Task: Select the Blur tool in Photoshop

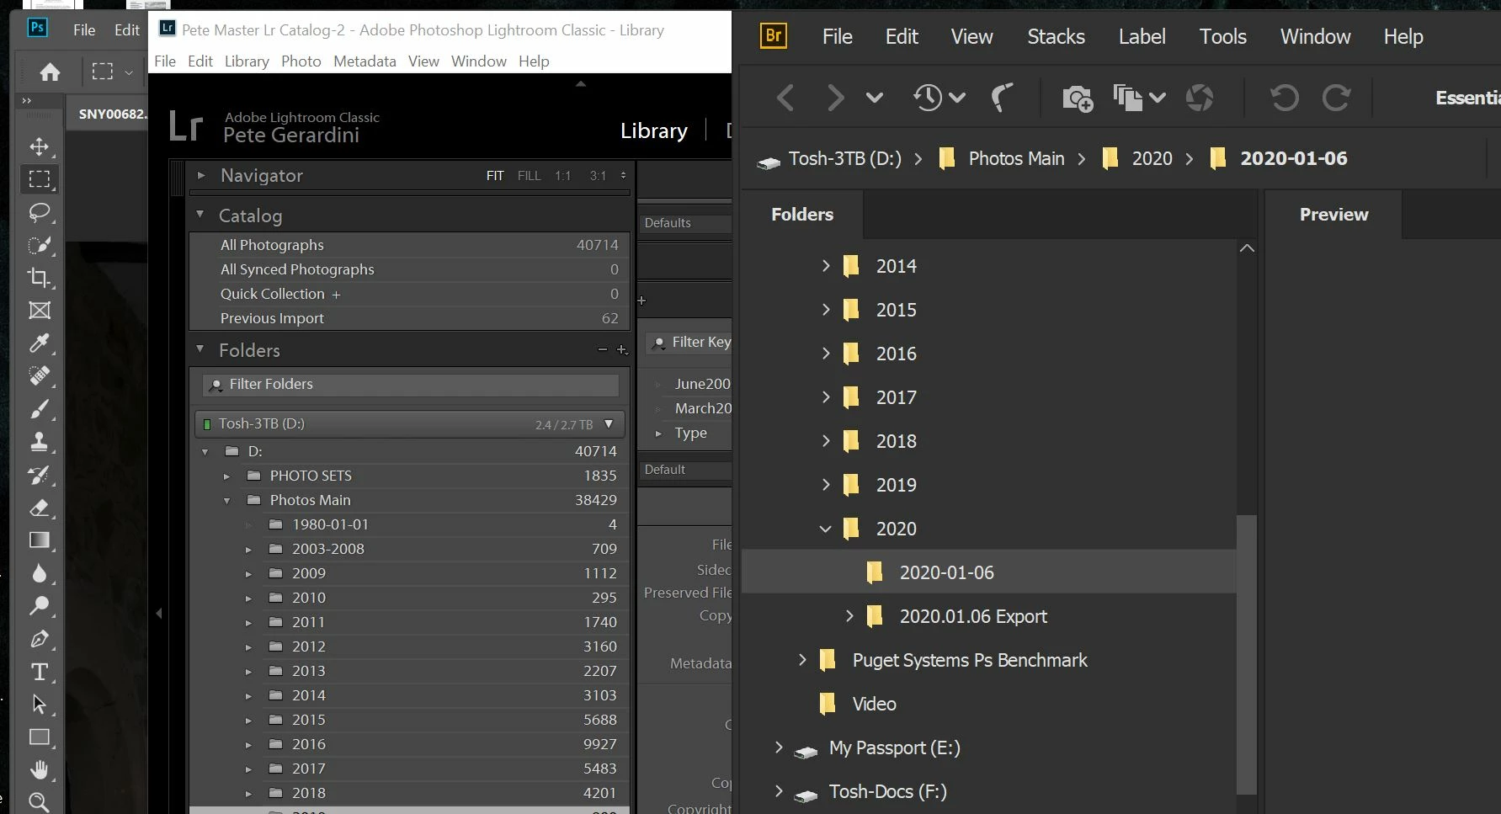Action: pos(39,573)
